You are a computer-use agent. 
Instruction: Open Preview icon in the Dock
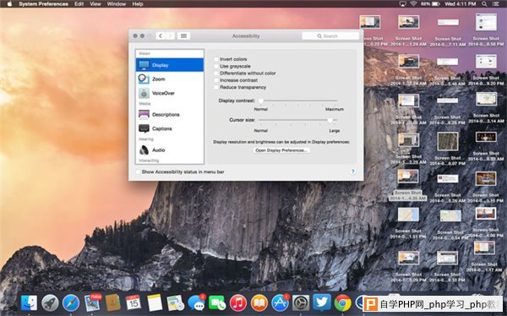click(175, 303)
